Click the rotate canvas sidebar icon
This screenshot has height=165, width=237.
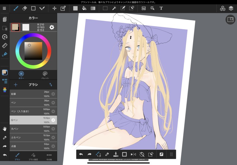[x=5, y=37]
